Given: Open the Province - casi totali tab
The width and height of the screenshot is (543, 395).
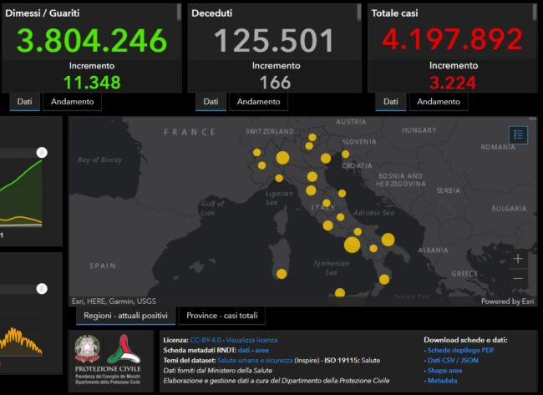Looking at the screenshot, I should click(222, 316).
